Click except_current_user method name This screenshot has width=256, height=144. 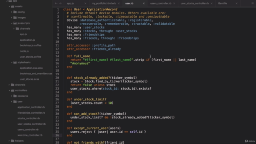click(x=91, y=128)
